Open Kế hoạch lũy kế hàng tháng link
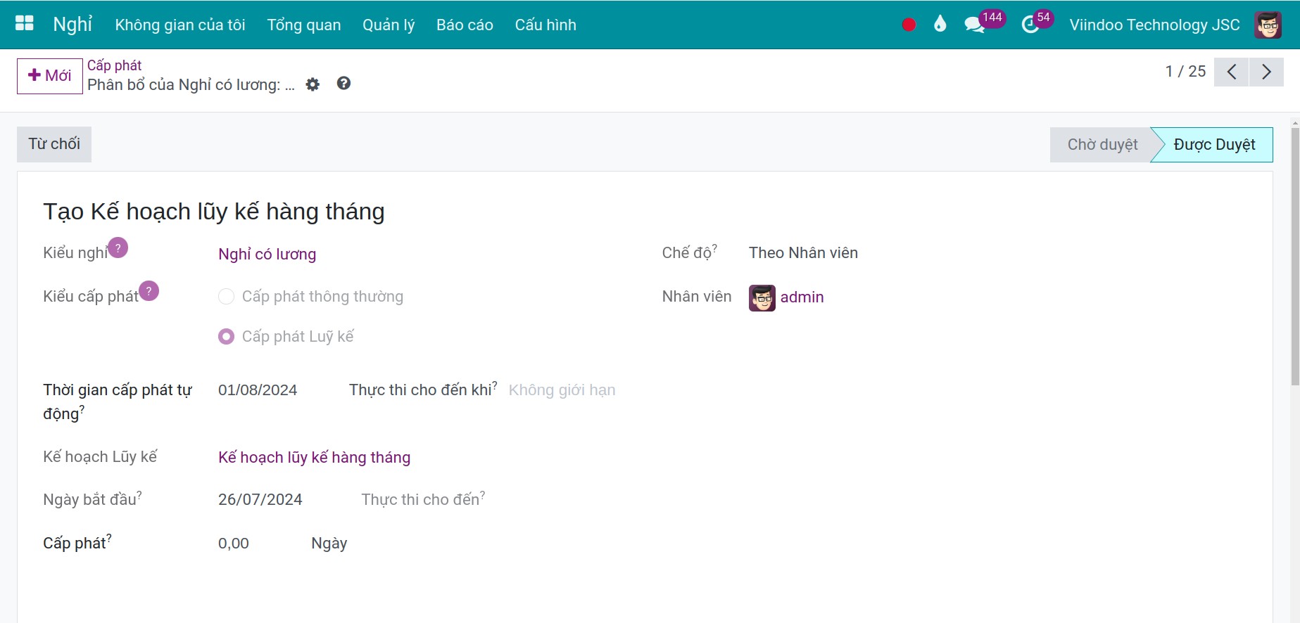 [314, 457]
